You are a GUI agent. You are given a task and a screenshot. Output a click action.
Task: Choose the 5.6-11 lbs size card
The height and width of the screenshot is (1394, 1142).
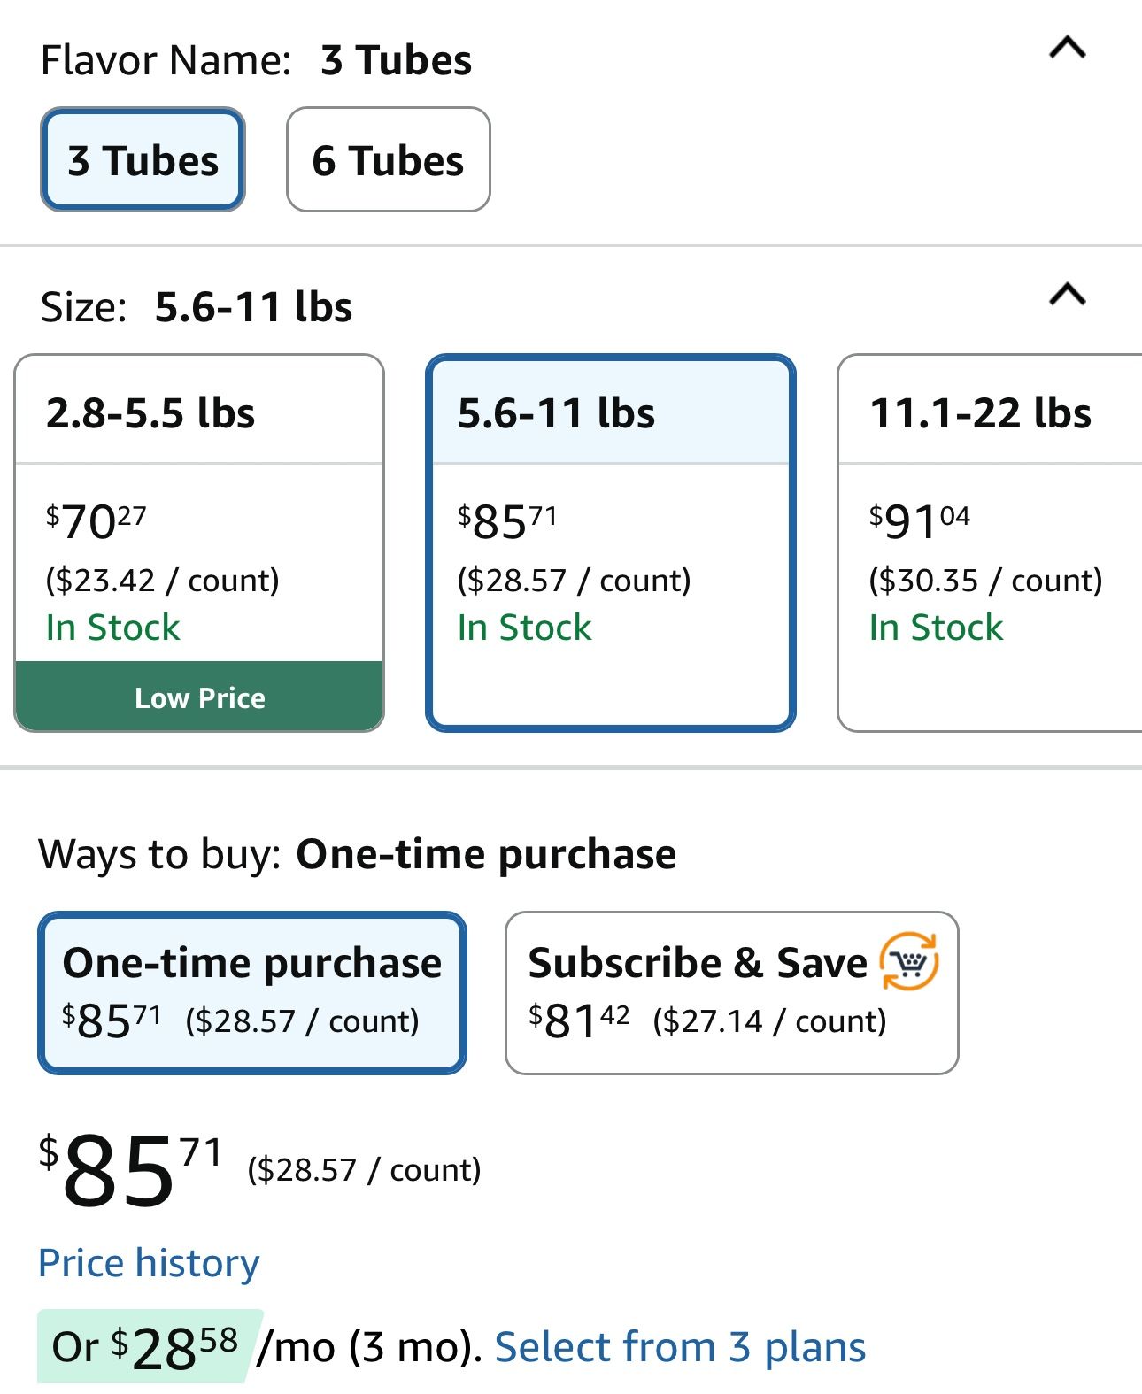(611, 543)
